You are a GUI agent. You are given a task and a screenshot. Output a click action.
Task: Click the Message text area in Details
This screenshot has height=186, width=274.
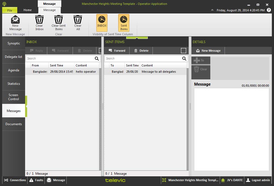click(x=231, y=129)
